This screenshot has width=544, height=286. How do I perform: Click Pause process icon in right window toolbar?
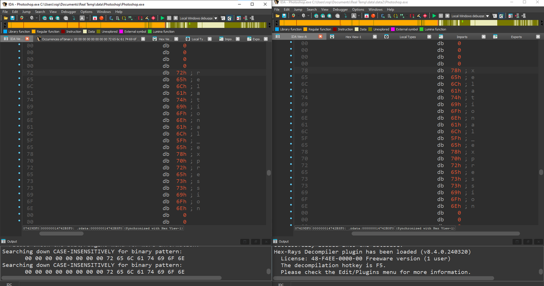pyautogui.click(x=441, y=16)
